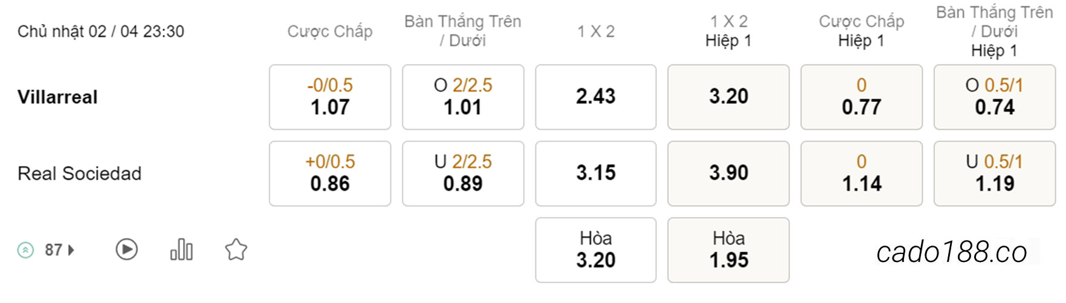Select first-half Under 0.5/1 at 1.19
Image resolution: width=1066 pixels, height=303 pixels.
point(995,174)
